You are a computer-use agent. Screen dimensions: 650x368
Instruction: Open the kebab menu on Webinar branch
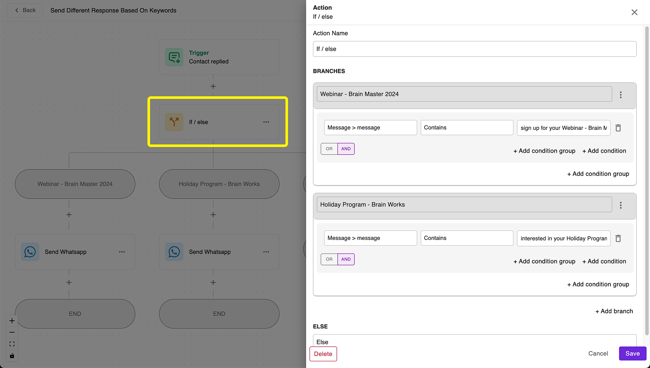(x=621, y=95)
